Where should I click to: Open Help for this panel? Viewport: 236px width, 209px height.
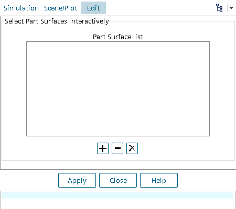pos(159,180)
